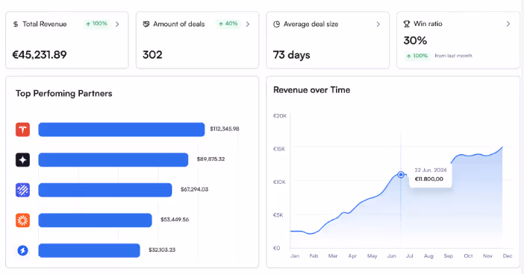This screenshot has width=524, height=274.
Task: Click the $32,103.23 amount label
Action: [x=162, y=249]
